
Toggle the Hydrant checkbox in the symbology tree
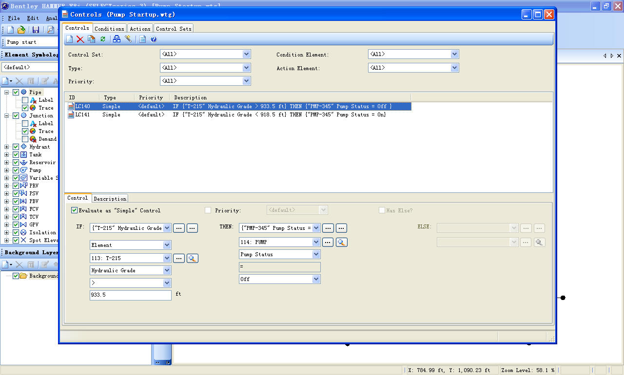[16, 147]
